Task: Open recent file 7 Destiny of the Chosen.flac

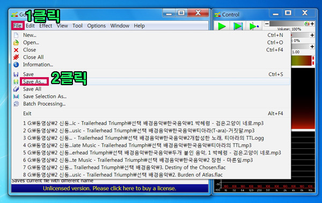Action: pyautogui.click(x=151, y=168)
